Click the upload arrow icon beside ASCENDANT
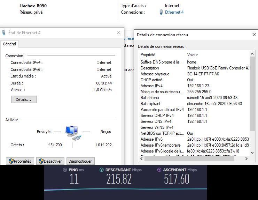 click(x=159, y=170)
